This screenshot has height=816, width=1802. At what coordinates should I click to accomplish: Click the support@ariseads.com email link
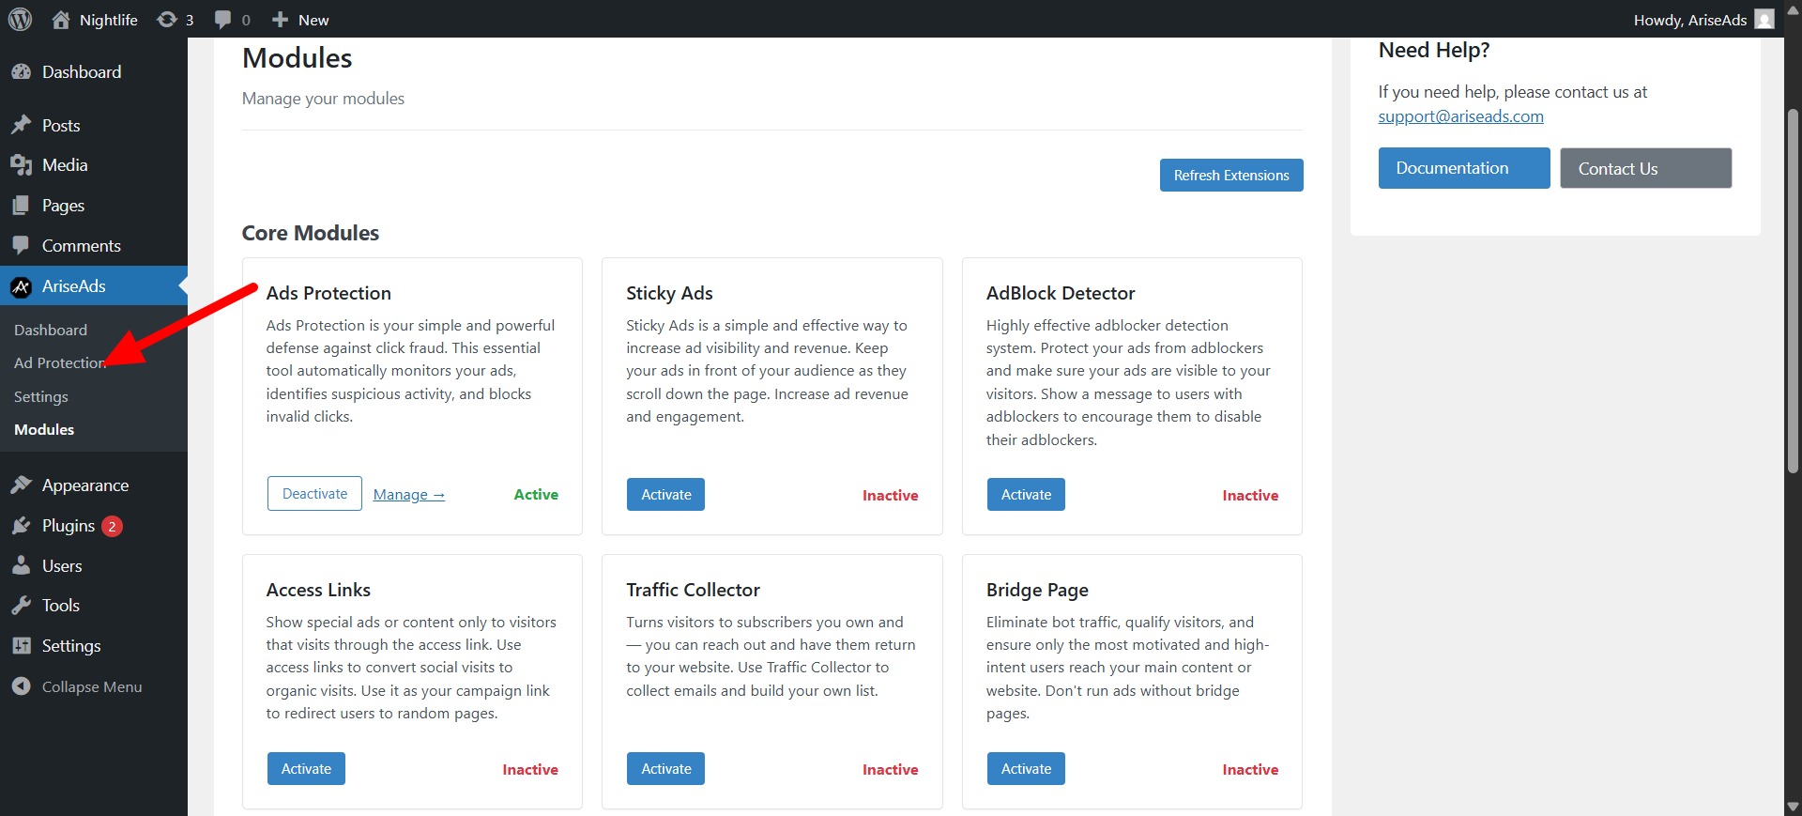point(1460,116)
